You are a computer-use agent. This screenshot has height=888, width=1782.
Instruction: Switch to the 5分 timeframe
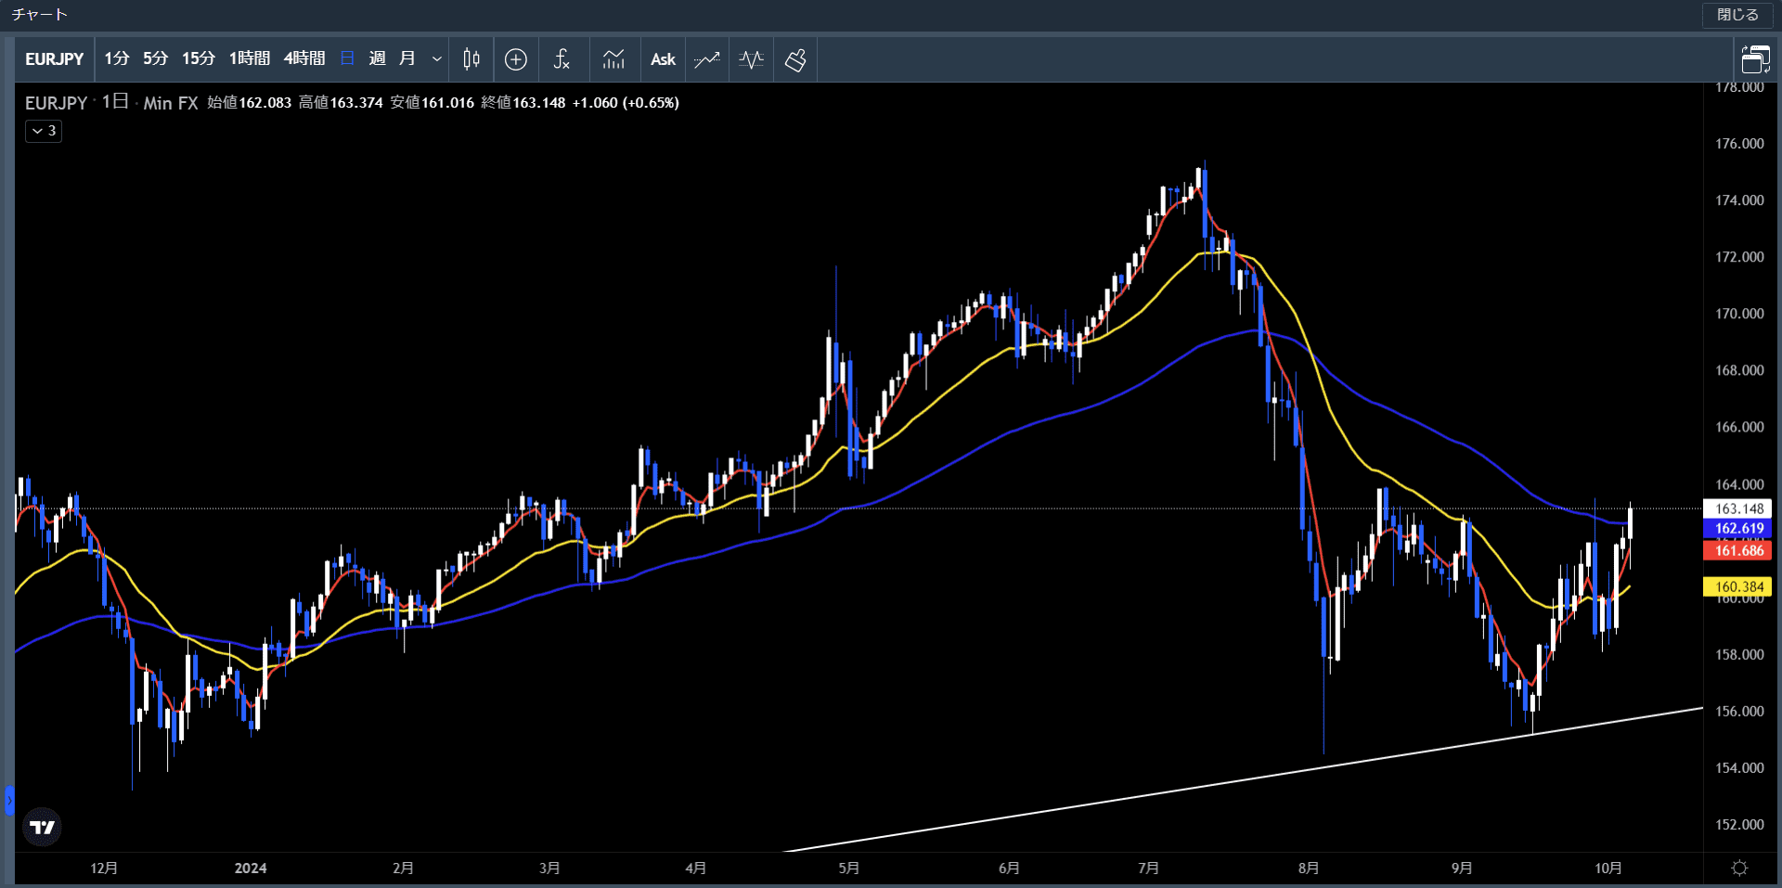pos(156,58)
